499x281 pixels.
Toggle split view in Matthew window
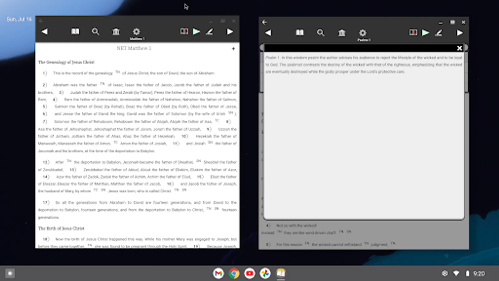(x=184, y=32)
